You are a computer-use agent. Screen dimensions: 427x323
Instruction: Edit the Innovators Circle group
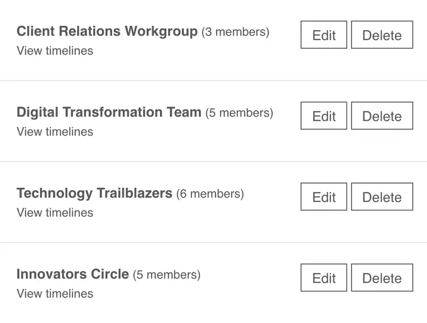[323, 278]
